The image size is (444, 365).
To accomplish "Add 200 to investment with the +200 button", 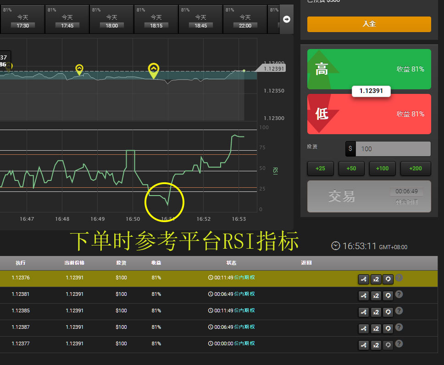I will [415, 169].
